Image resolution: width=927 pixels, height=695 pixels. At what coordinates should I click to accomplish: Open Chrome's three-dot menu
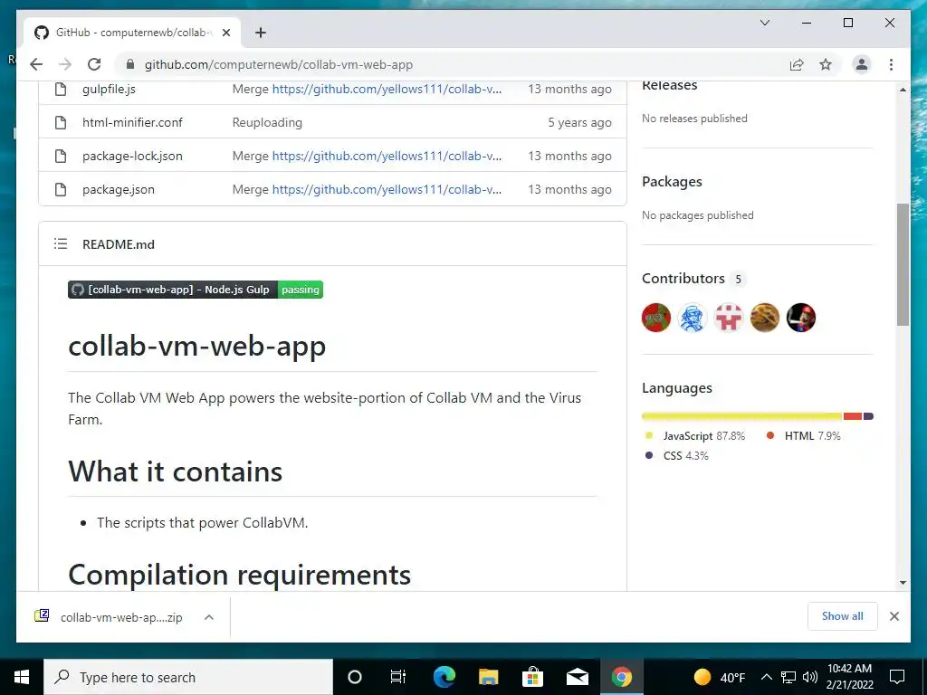(891, 64)
